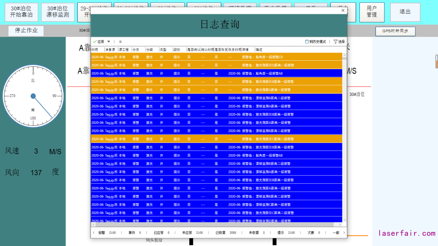Open 30#泊位 漂移监测

58,12
